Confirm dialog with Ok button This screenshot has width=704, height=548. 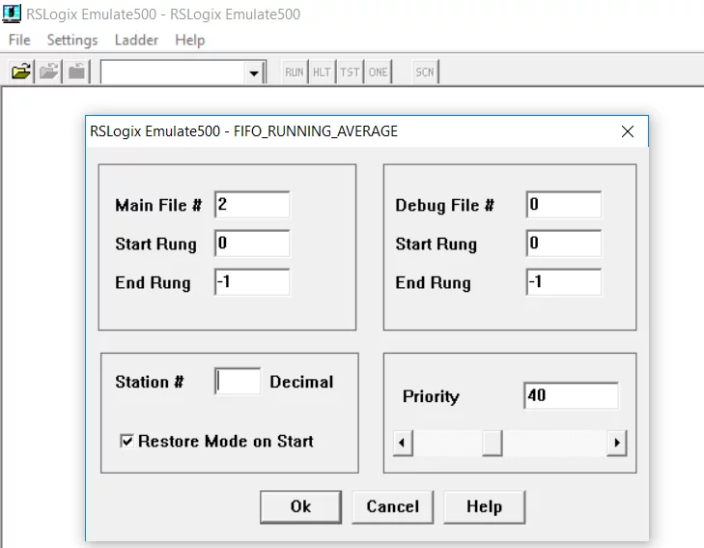(300, 506)
